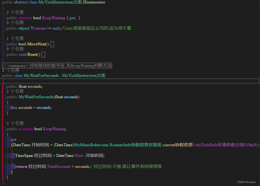Open references for MyWaitForSeconds via "3 个引用"

click(x=10, y=70)
